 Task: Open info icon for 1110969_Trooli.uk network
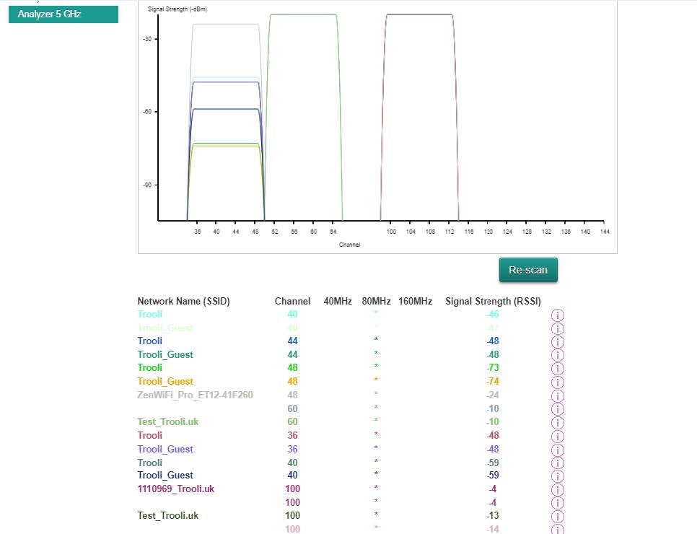pos(557,489)
